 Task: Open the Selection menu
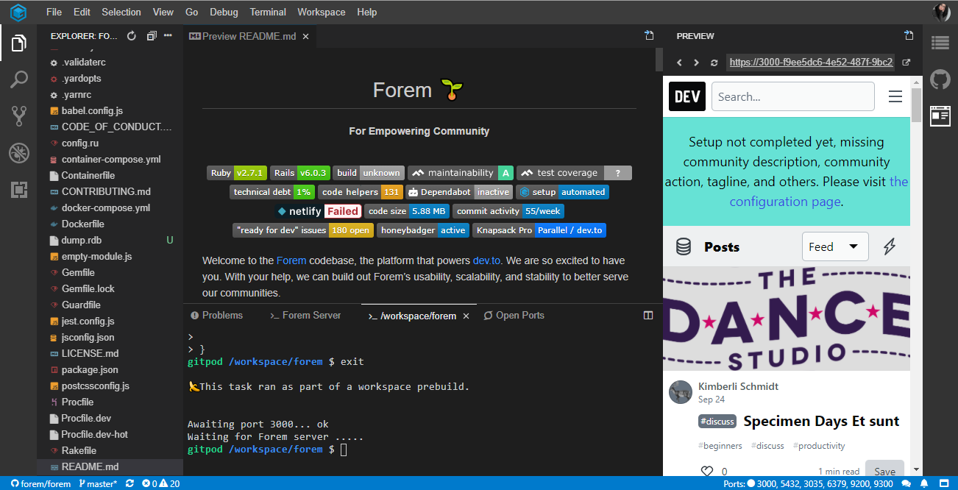pyautogui.click(x=121, y=12)
